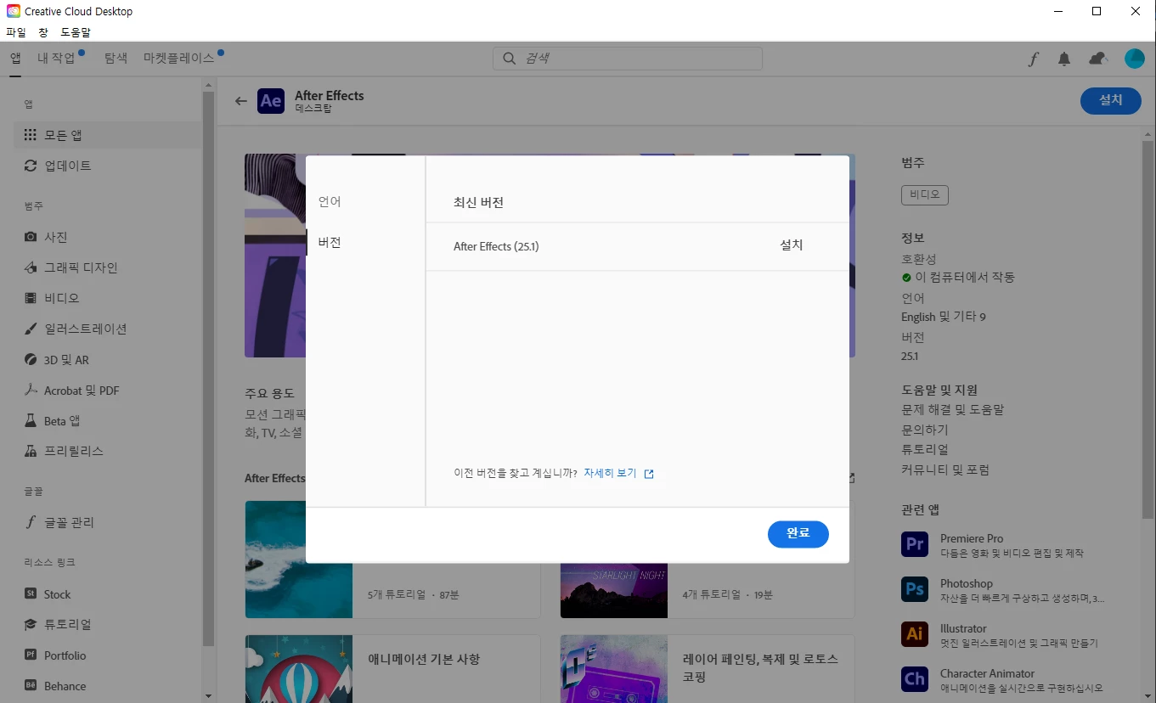Open the 사진 category

tap(107, 237)
